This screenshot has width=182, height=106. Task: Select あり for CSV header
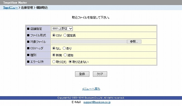click(x=64, y=48)
